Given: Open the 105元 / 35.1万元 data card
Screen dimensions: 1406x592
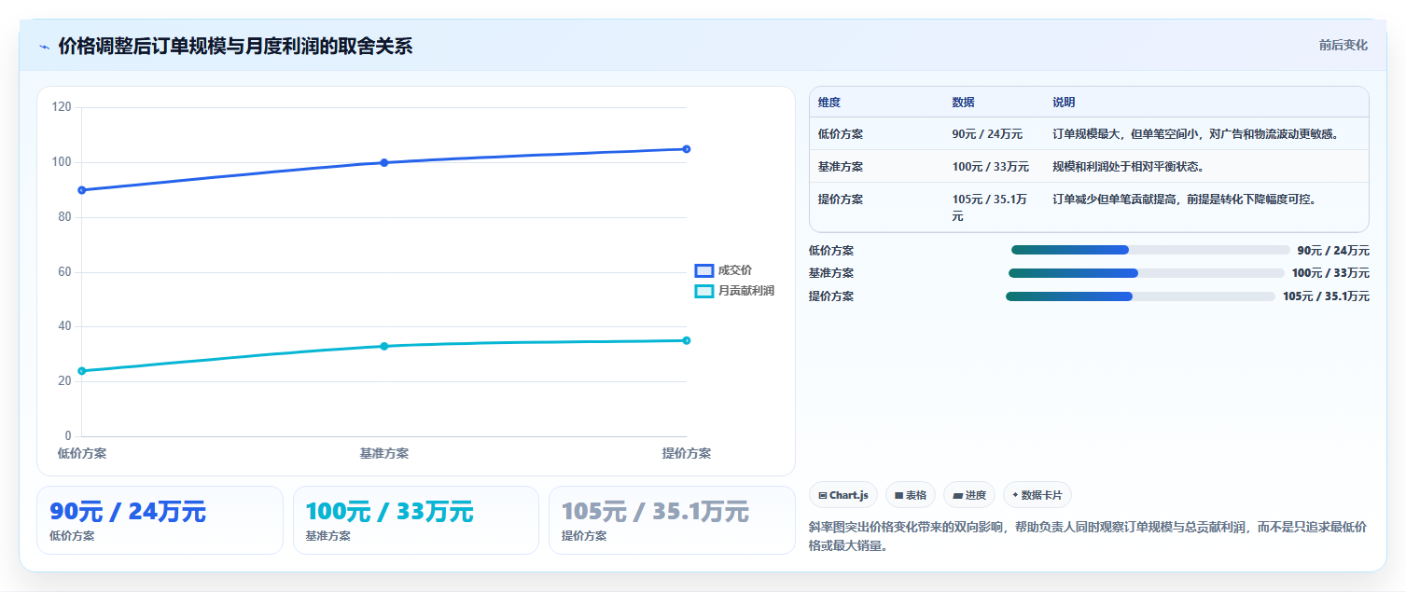Looking at the screenshot, I should click(x=672, y=520).
